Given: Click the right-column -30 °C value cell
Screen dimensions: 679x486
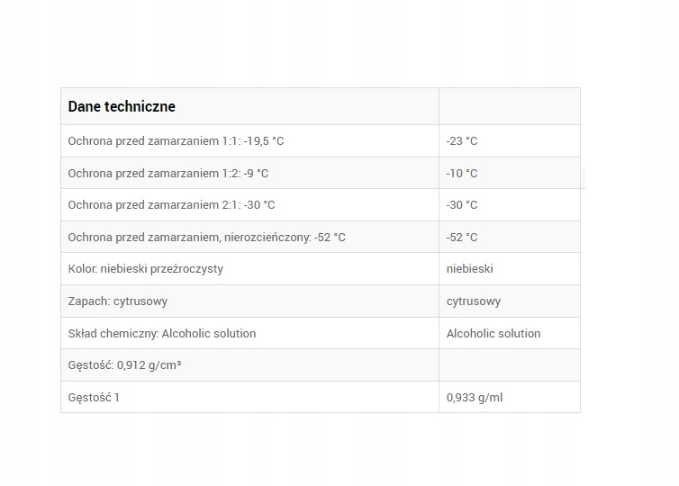Looking at the screenshot, I should (x=462, y=205).
